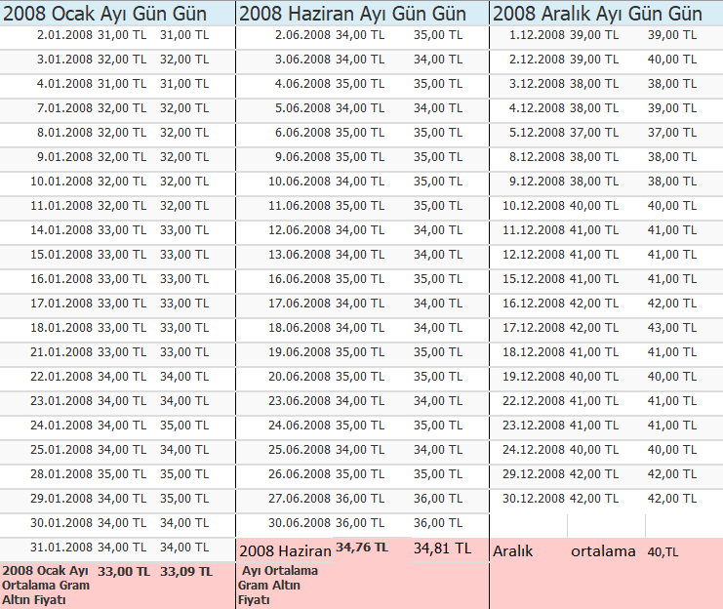Select date cell 30.12.2008

pos(534,499)
